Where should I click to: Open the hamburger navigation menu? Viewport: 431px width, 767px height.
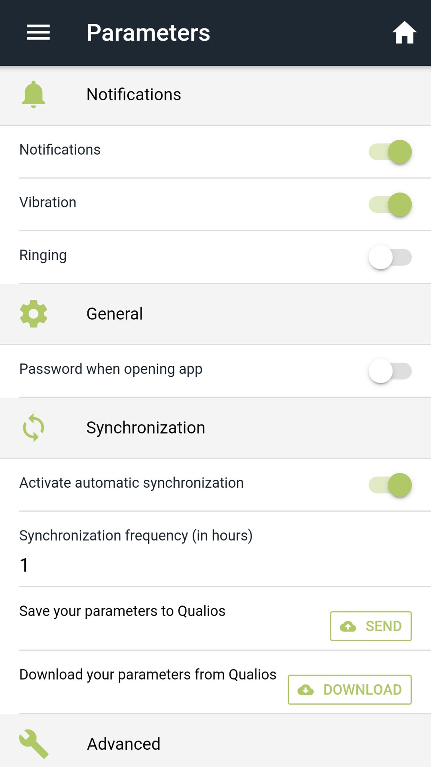click(38, 33)
